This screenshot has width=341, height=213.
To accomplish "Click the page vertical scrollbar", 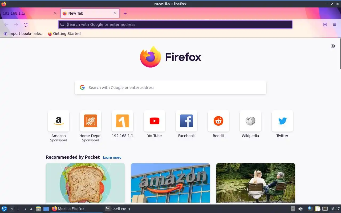I will click(340, 53).
